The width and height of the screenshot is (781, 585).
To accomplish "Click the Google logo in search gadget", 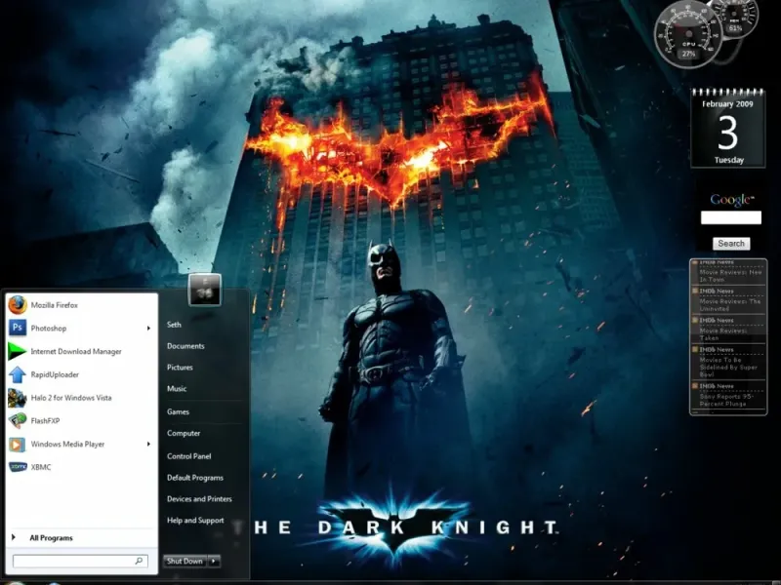I will (731, 200).
